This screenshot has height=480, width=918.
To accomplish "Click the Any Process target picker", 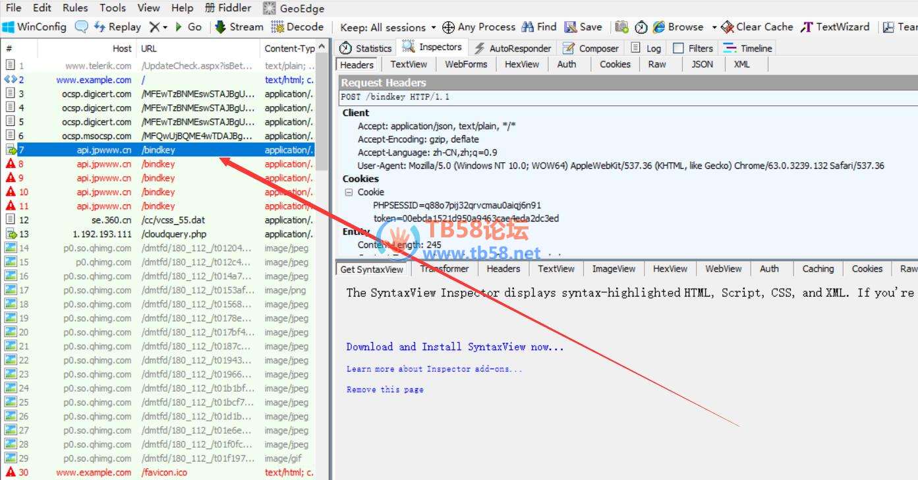I will (x=479, y=27).
